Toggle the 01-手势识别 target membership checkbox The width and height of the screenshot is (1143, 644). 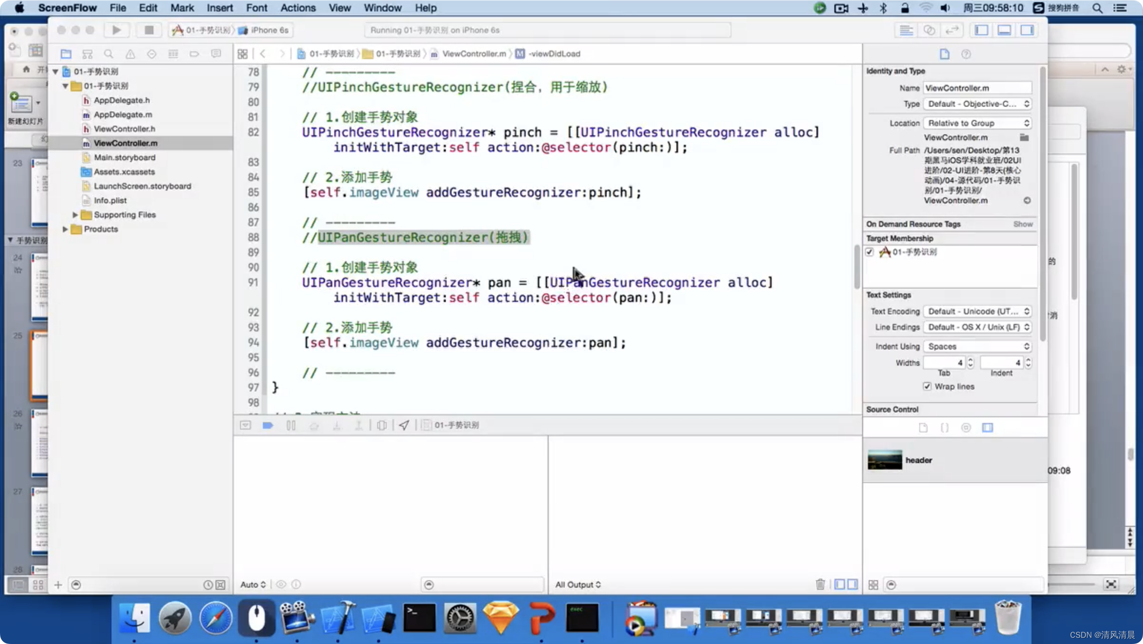(x=870, y=252)
